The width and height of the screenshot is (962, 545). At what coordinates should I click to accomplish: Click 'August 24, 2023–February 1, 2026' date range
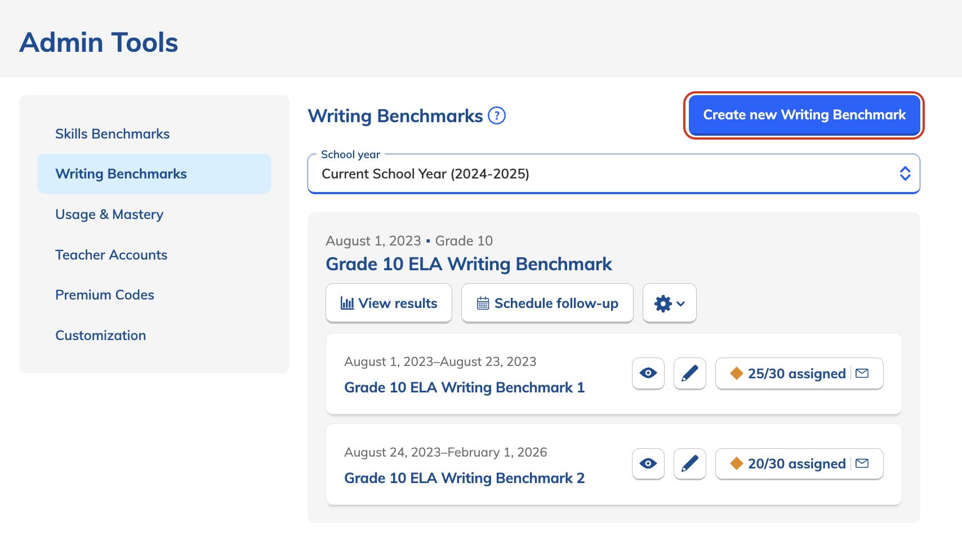pyautogui.click(x=446, y=452)
